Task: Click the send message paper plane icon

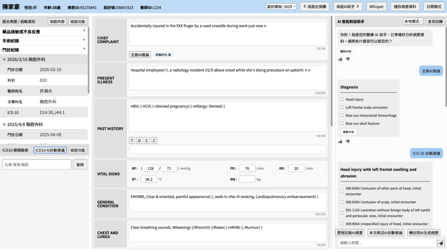Action: click(x=441, y=243)
